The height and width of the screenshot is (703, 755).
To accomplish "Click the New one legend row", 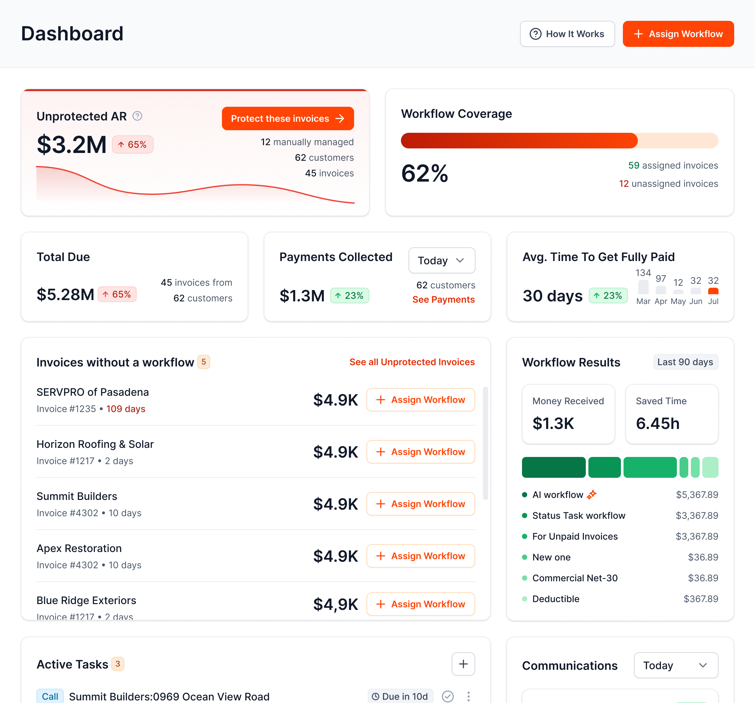I will (620, 557).
